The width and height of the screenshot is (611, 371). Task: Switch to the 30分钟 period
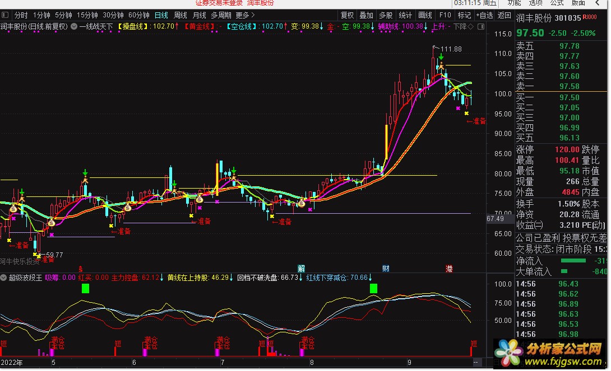coord(113,15)
